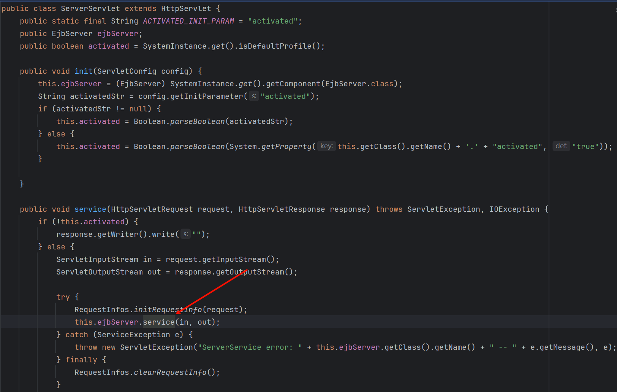Click the getInputStream method call
Screen dimensions: 617x392
(234, 260)
